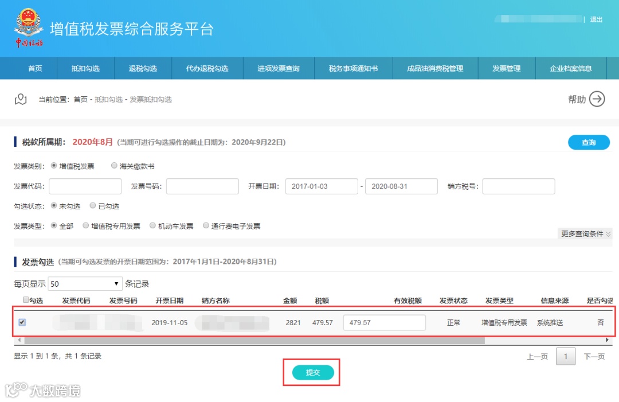Open the 每页显示 50 records dropdown
Viewport: 619px width, 402px height.
click(x=85, y=283)
